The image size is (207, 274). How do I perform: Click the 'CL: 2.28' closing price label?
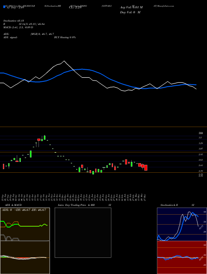click(75, 7)
